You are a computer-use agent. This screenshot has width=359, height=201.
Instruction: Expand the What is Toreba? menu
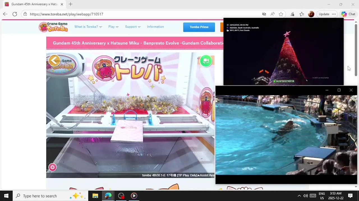88,27
